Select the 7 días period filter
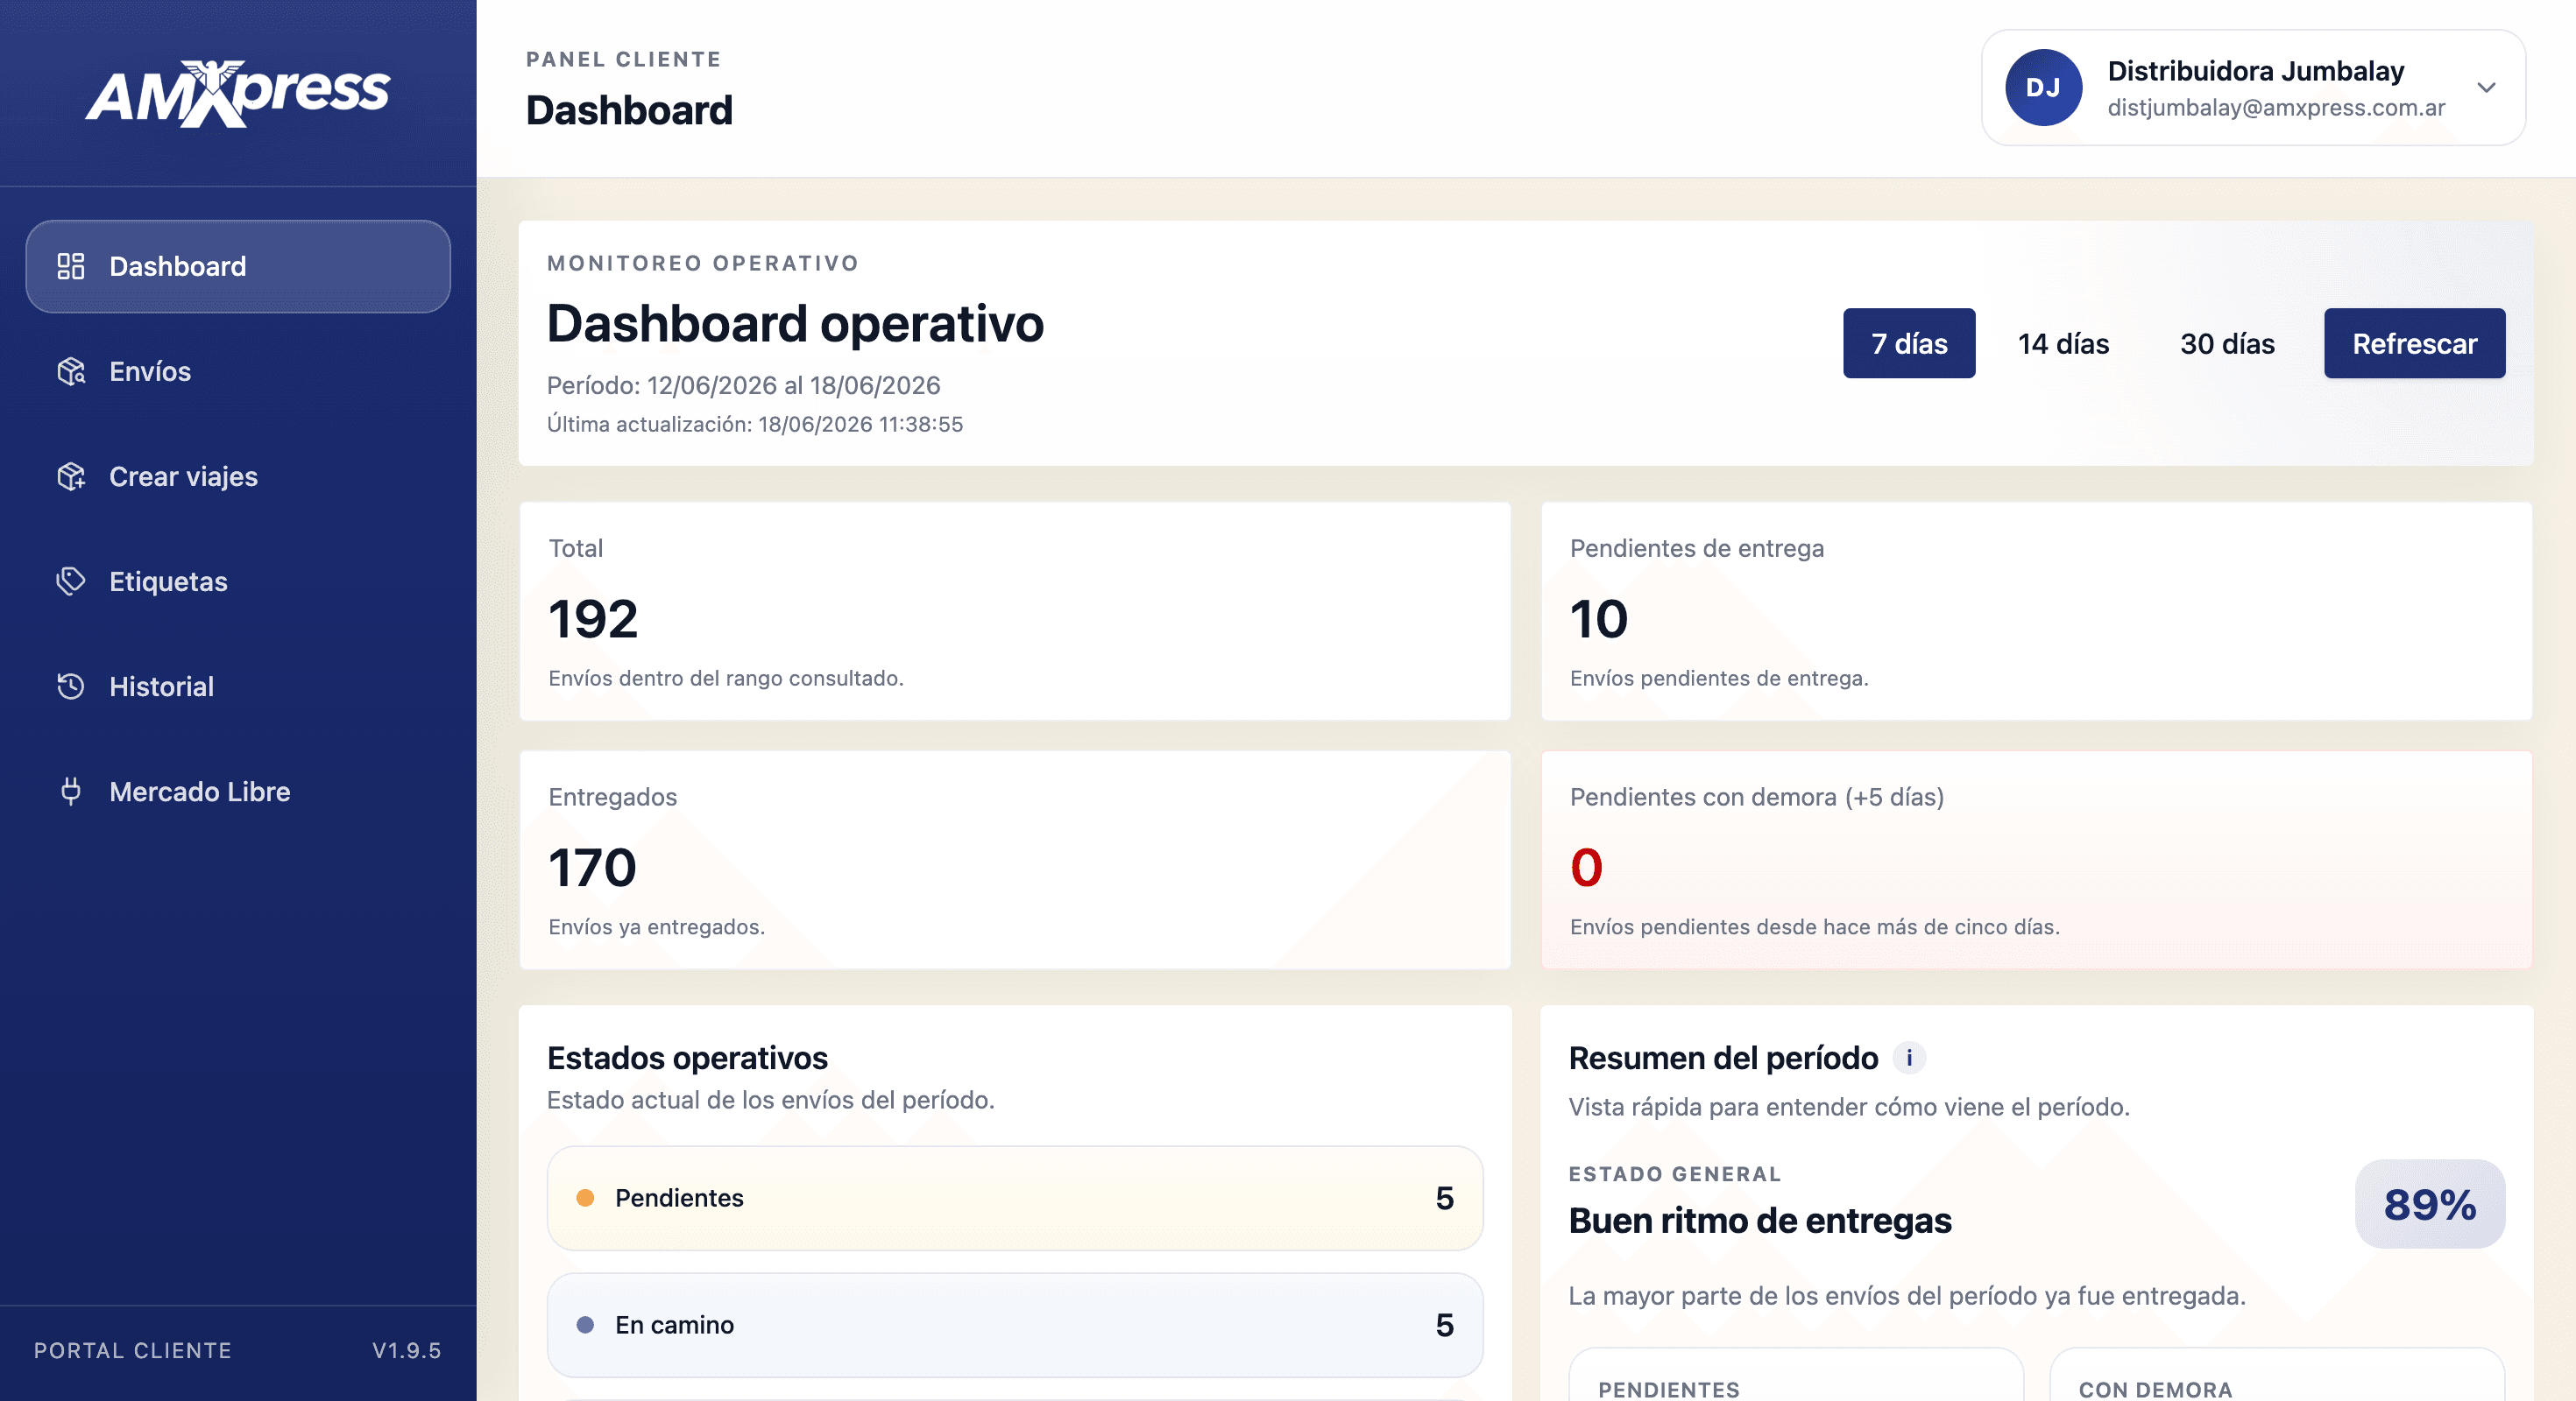 [1909, 342]
